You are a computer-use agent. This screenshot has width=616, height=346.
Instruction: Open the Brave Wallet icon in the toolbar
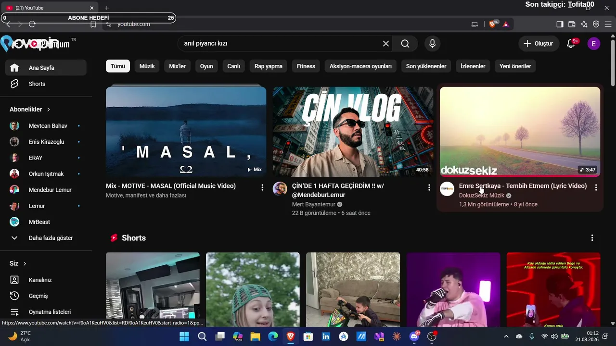pyautogui.click(x=572, y=24)
